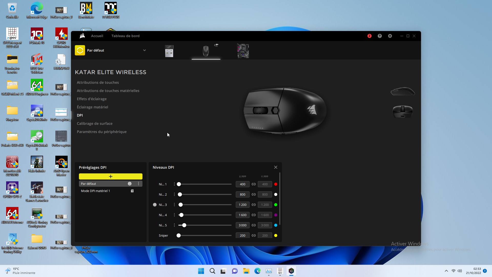Go to the Accueil tab

(x=97, y=36)
